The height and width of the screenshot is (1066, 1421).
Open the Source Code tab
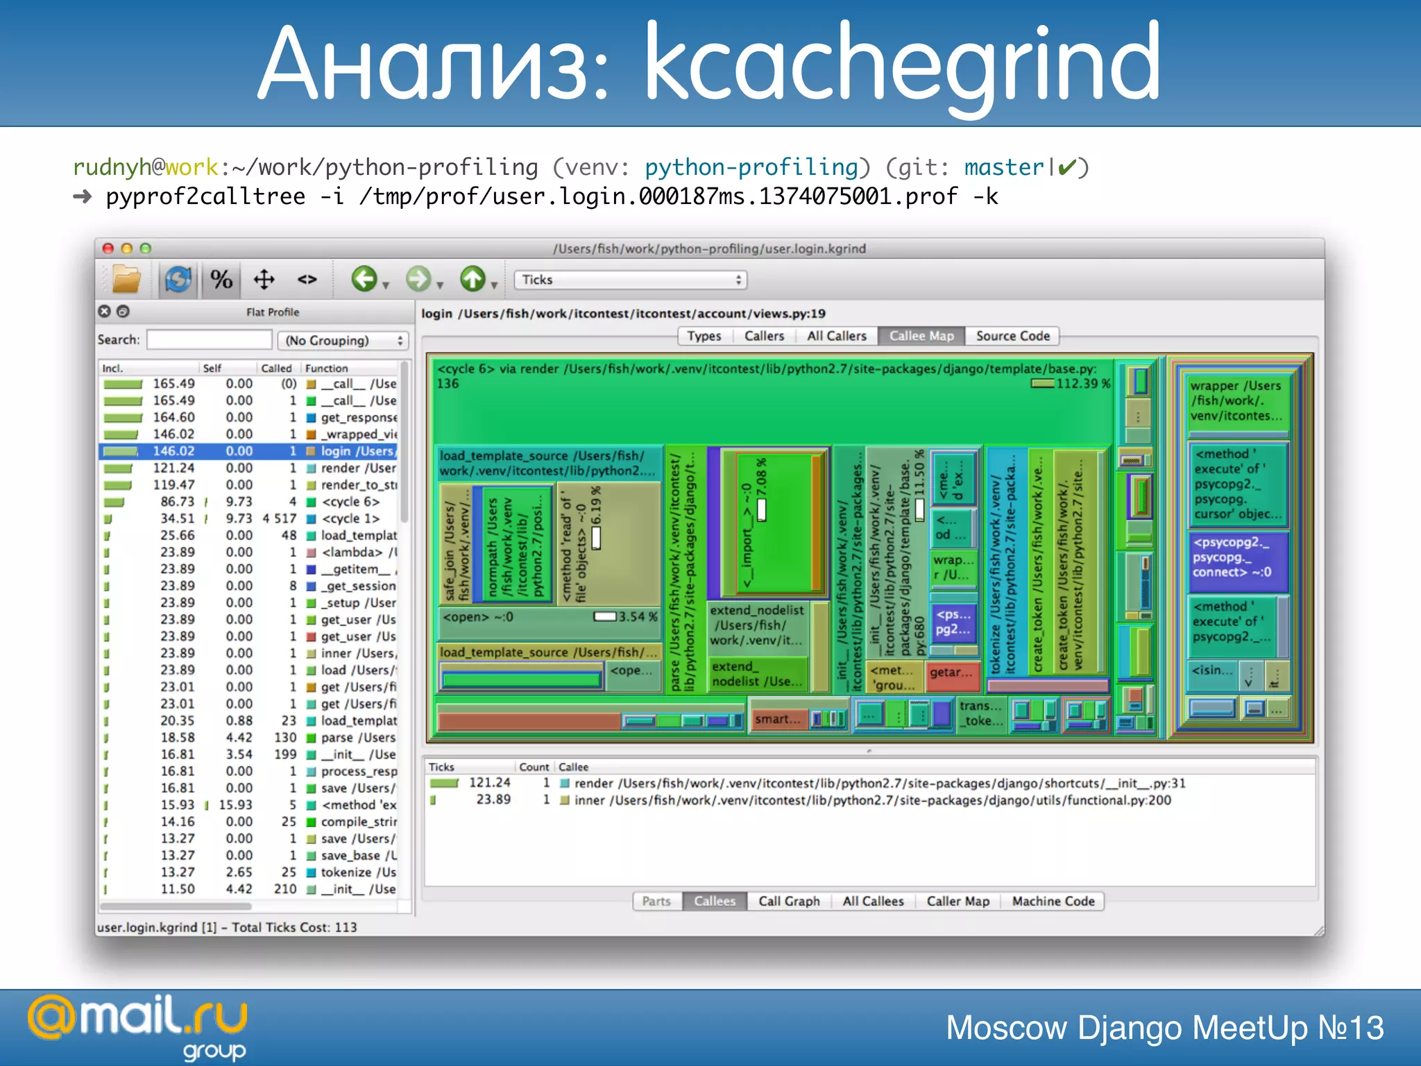point(1013,336)
